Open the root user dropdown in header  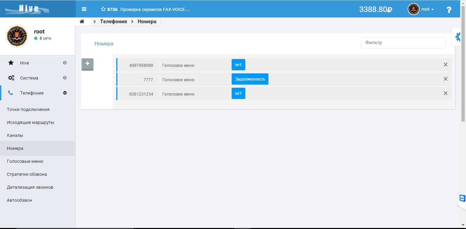click(428, 9)
